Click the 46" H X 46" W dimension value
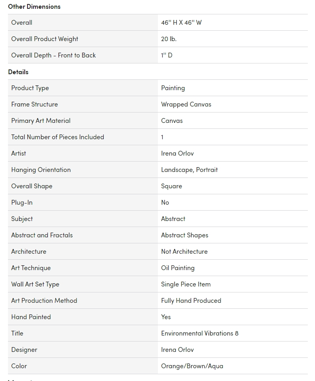The height and width of the screenshot is (381, 315). [x=181, y=22]
